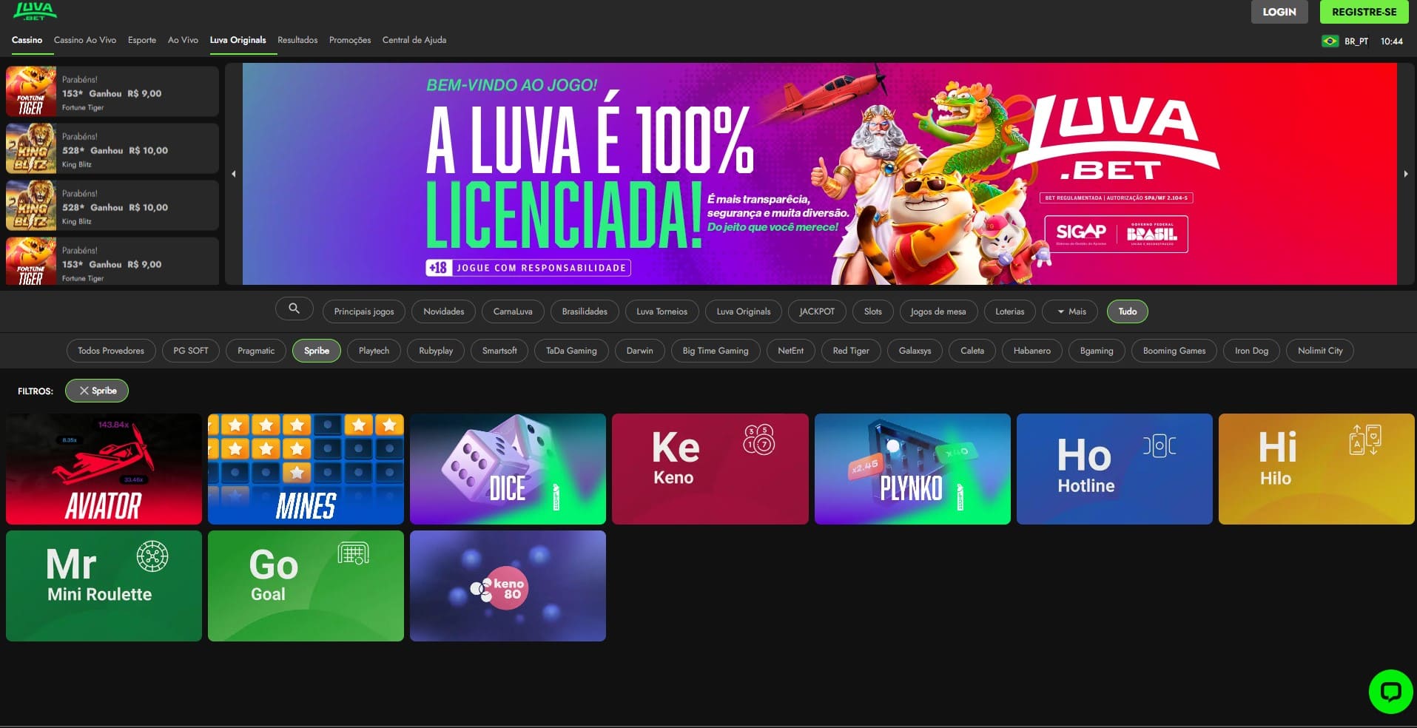Select the Principais jogos category
Screen dimensions: 1417x728
364,311
